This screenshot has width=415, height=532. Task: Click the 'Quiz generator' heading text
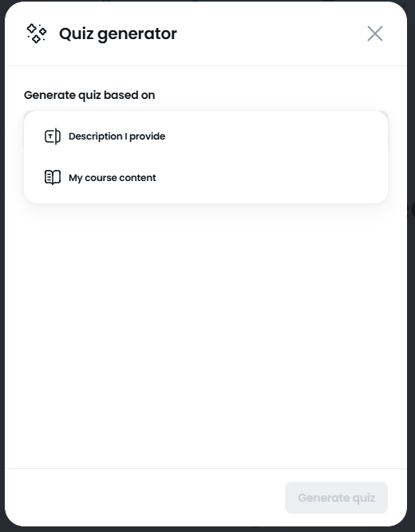tap(118, 33)
